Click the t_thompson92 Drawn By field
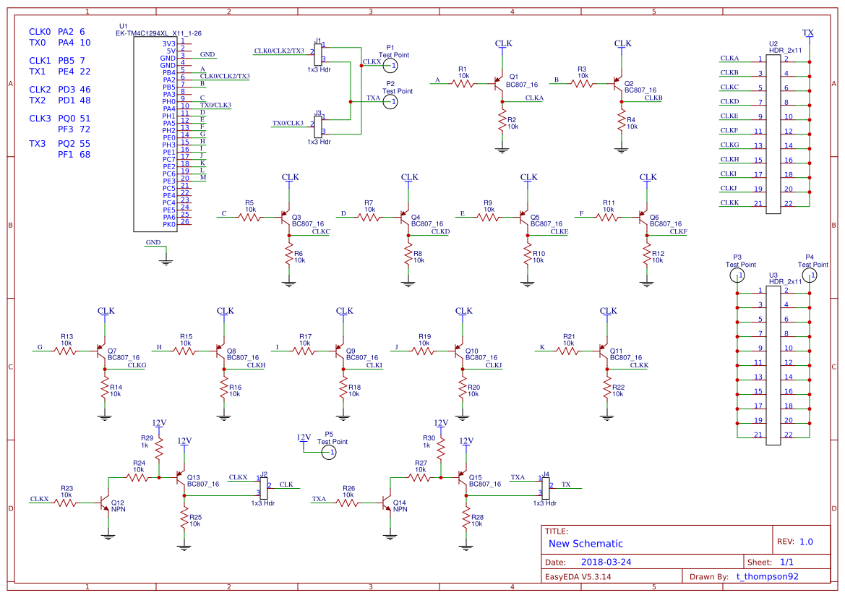The height and width of the screenshot is (598, 845). coord(768,576)
